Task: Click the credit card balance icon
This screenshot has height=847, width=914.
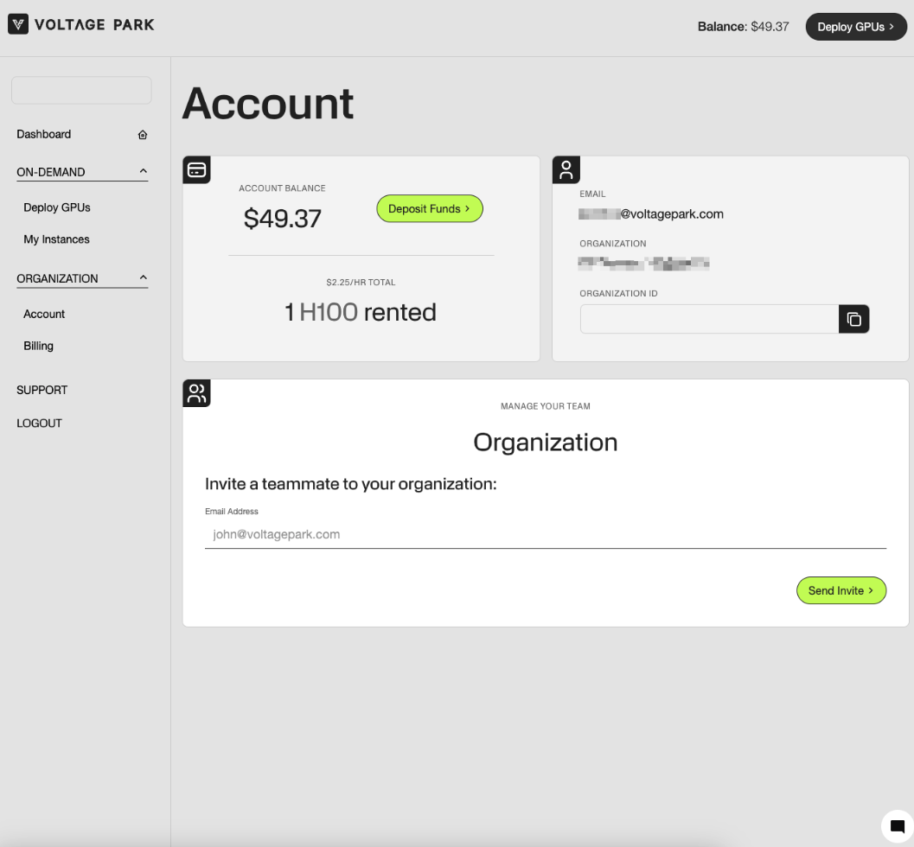Action: (x=196, y=169)
